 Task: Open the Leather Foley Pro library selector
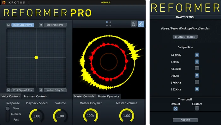[x=55, y=90]
